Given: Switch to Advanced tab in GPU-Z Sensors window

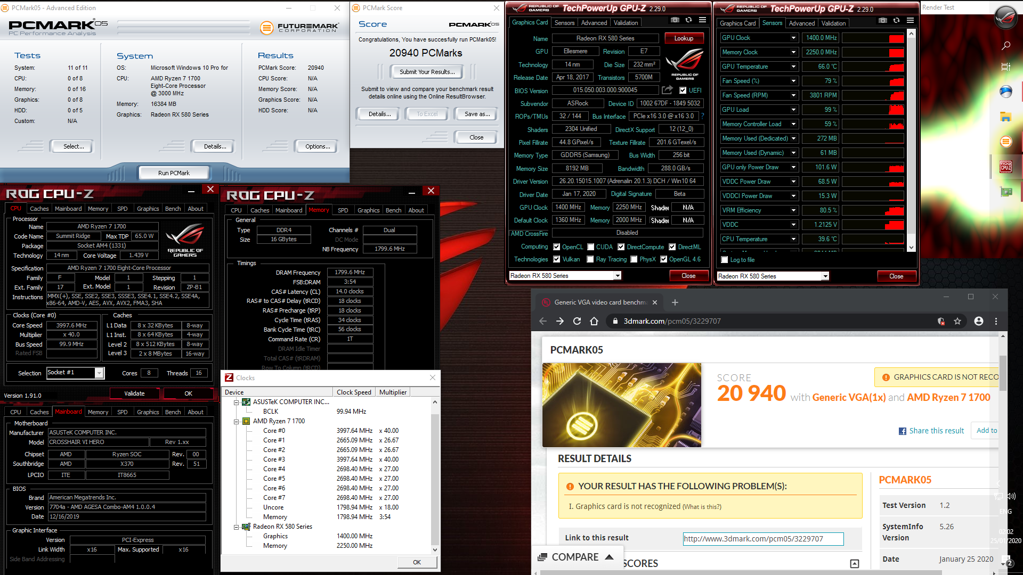Looking at the screenshot, I should pos(802,23).
